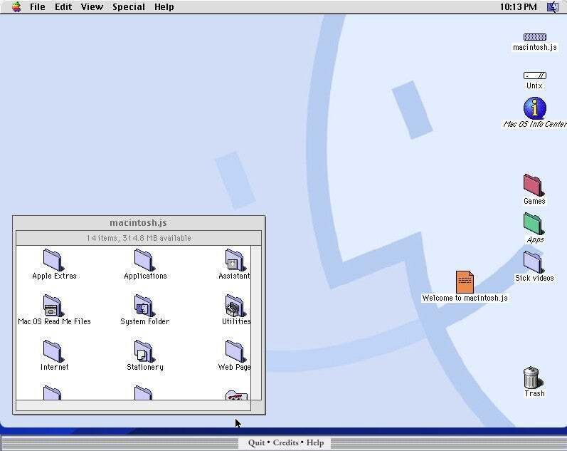Click the Unix disk icon
Image resolution: width=567 pixels, height=451 pixels.
point(534,76)
